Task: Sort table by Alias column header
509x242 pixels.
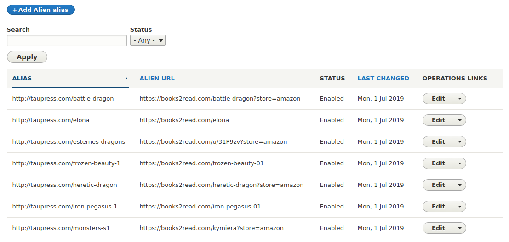Action: click(22, 78)
